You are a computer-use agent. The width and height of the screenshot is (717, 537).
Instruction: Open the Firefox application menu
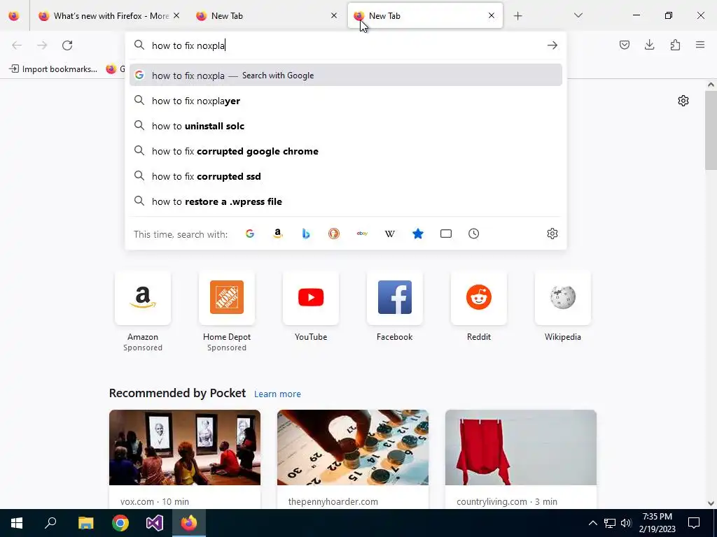(x=700, y=45)
